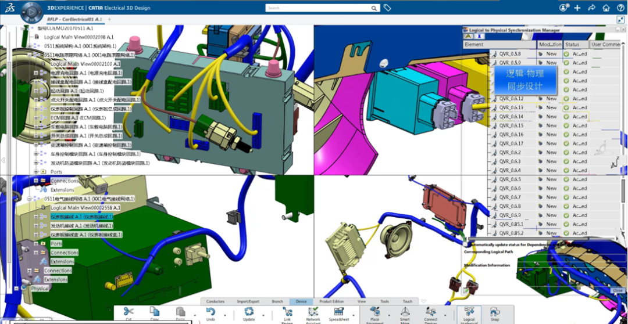Click the User Comment column header
This screenshot has height=324, width=628.
click(605, 45)
